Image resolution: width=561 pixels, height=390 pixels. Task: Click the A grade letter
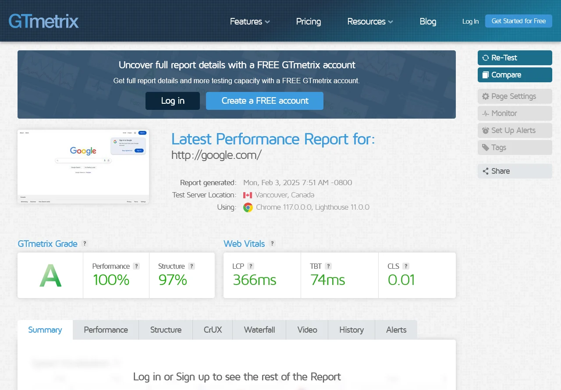point(50,276)
